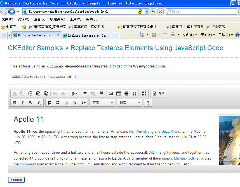Open address bar history dropdown
The image size is (240, 187).
coord(147,11)
